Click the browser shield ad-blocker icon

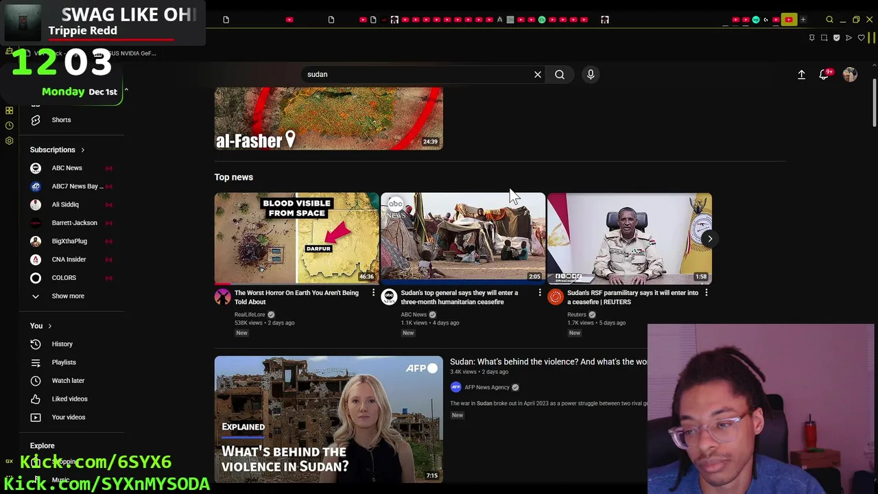point(836,38)
